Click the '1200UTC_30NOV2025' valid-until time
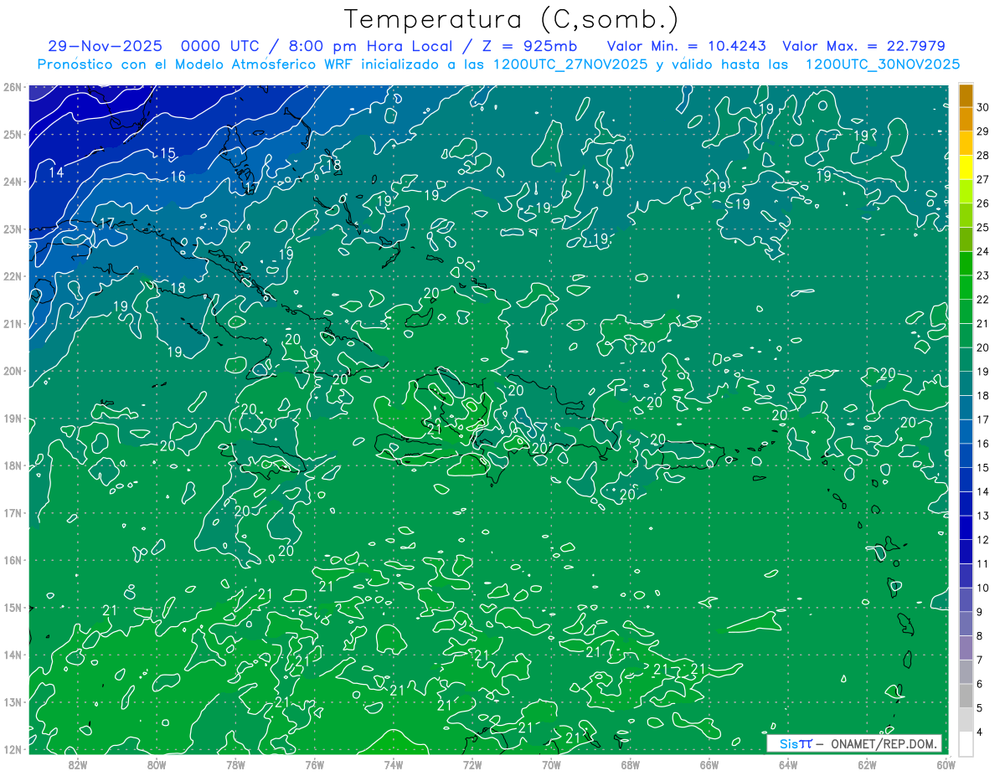This screenshot has width=1005, height=776. 882,64
